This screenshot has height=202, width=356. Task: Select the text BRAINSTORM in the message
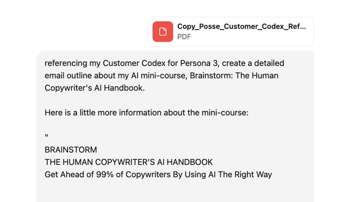coord(71,150)
